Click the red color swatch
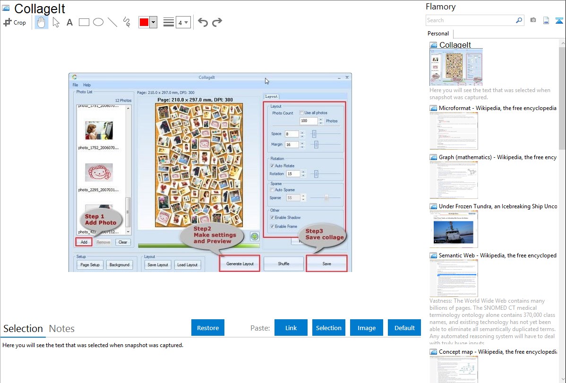Image resolution: width=566 pixels, height=383 pixels. click(144, 22)
